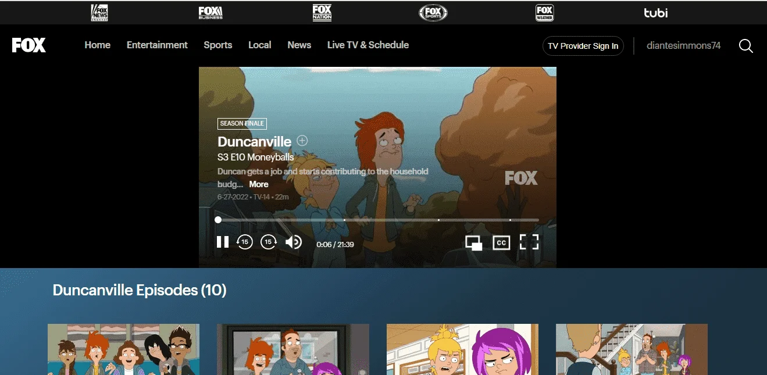Pause the video playback

[x=223, y=242]
